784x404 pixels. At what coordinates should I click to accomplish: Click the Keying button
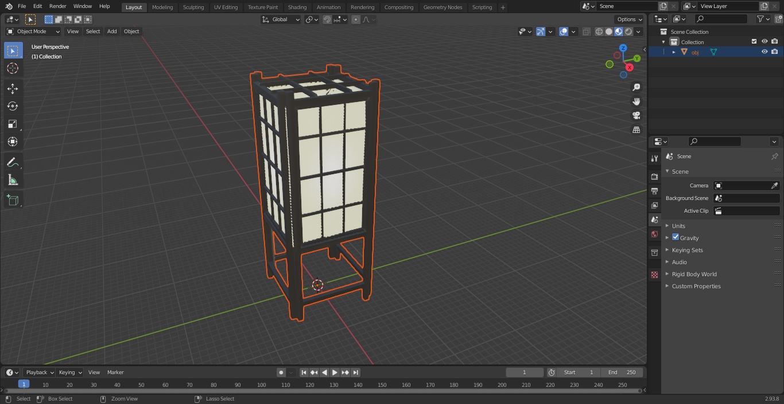pyautogui.click(x=70, y=372)
